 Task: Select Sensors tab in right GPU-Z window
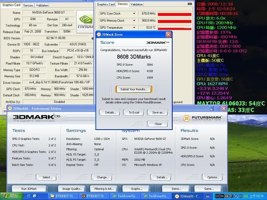[x=122, y=4]
